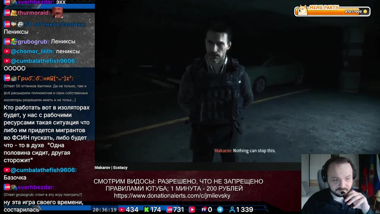Screen dimensions: 380x214
Task: Click the word 'Лениксы' from grubogrub
Action: click(x=63, y=42)
